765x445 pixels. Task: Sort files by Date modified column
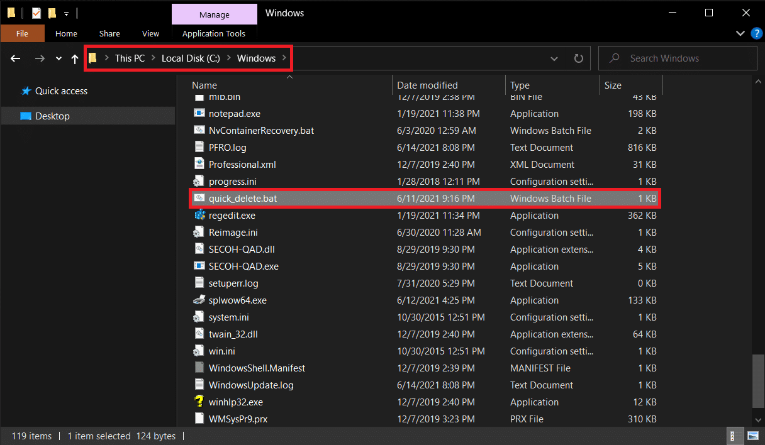coord(427,85)
